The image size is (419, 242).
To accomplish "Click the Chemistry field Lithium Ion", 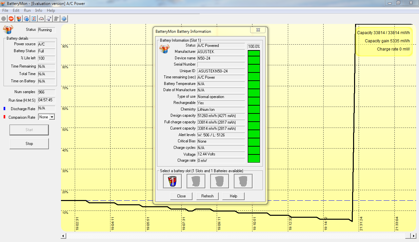I will 221,110.
